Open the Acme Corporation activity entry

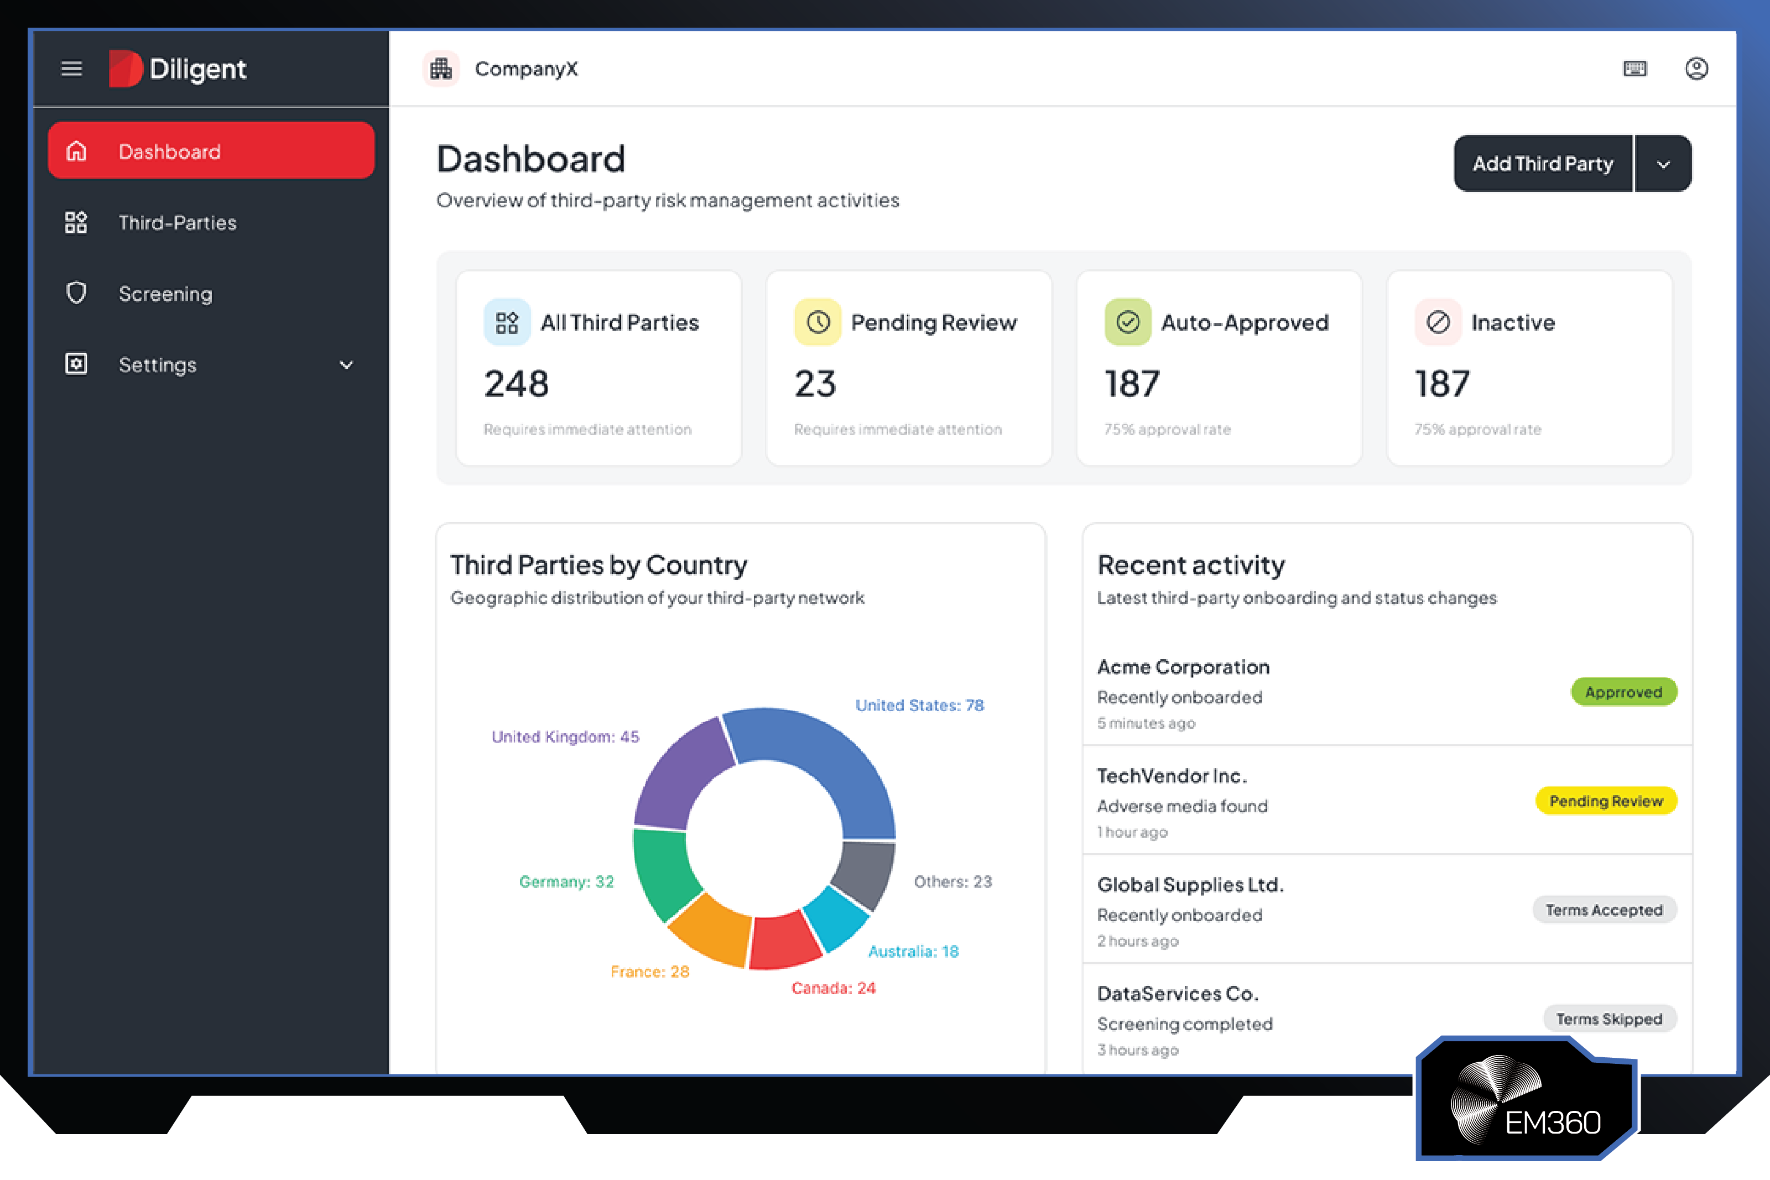pyautogui.click(x=1387, y=693)
